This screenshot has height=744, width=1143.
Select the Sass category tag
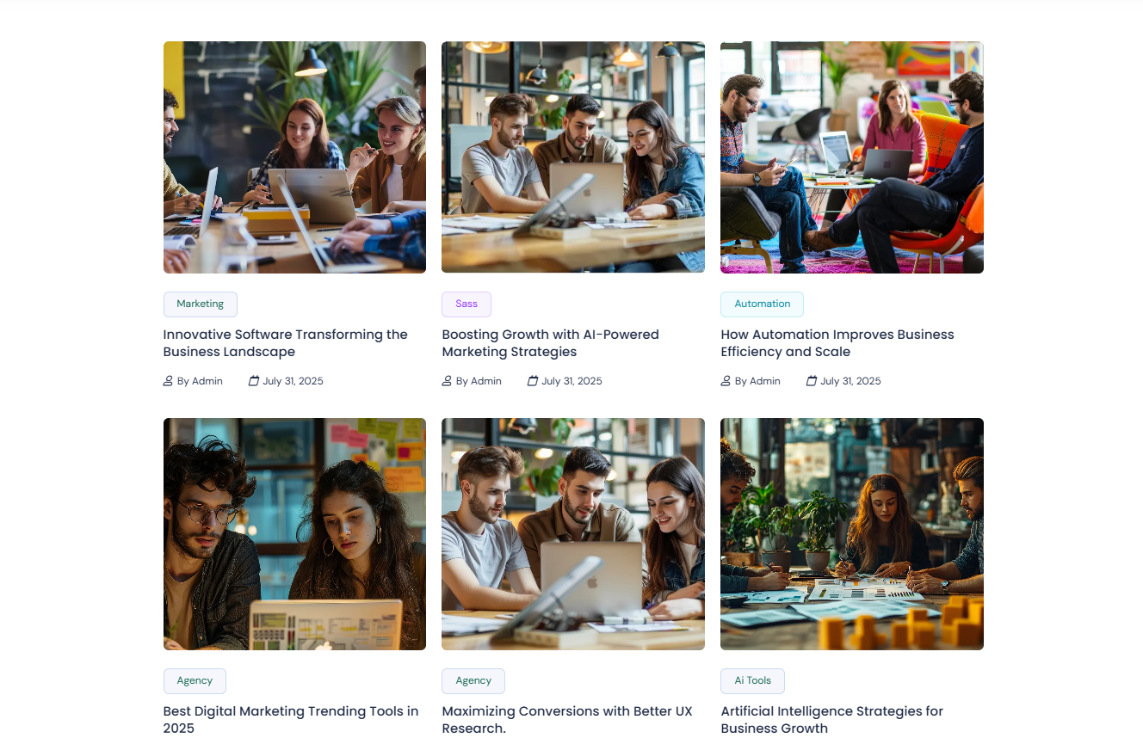tap(466, 304)
